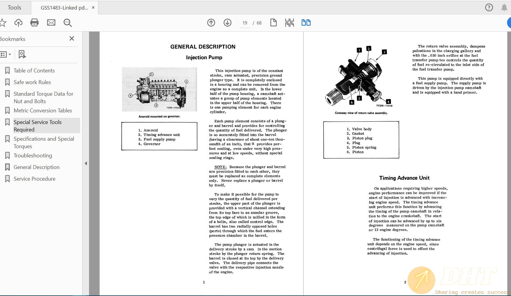Close the GSS1483-Linked pdf tab
The image size is (511, 296).
[93, 7]
